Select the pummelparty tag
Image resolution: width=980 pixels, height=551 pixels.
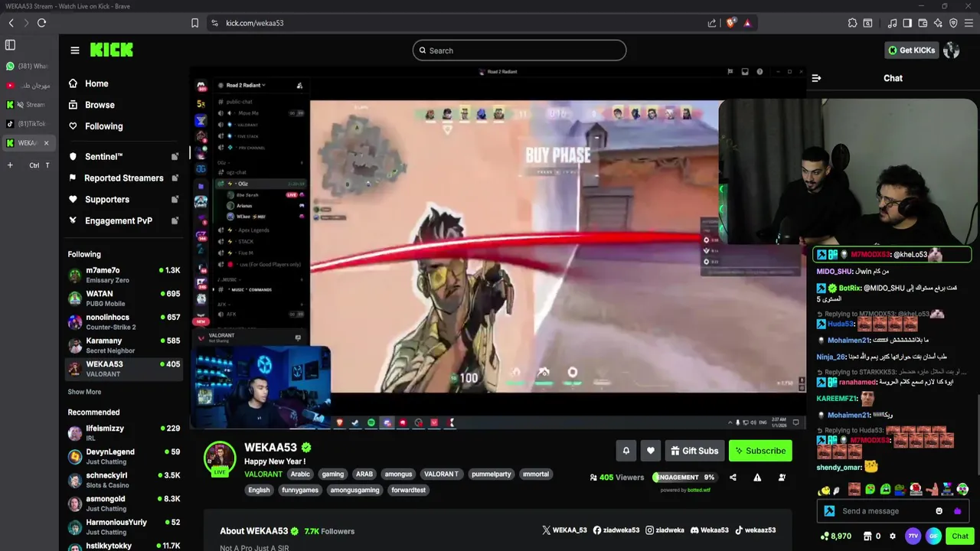491,474
